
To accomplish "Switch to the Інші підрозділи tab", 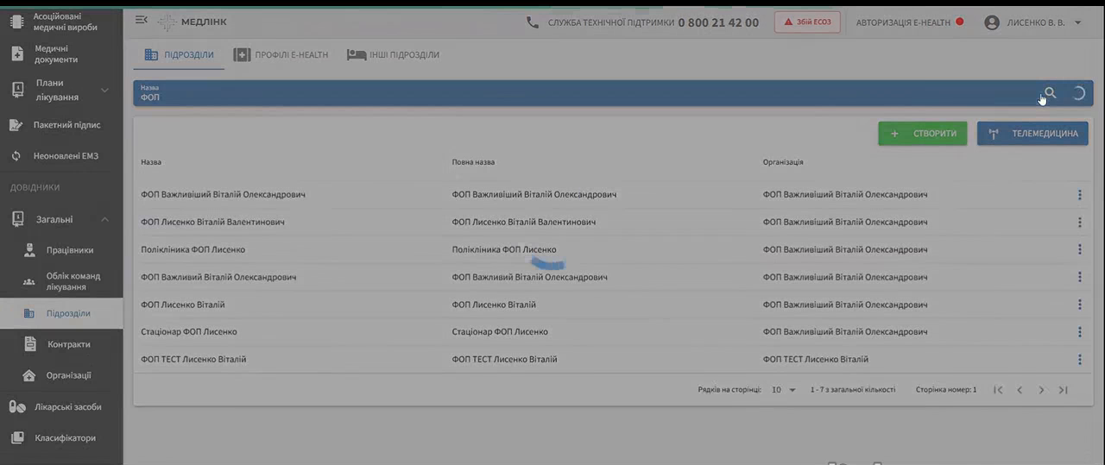I will [393, 55].
